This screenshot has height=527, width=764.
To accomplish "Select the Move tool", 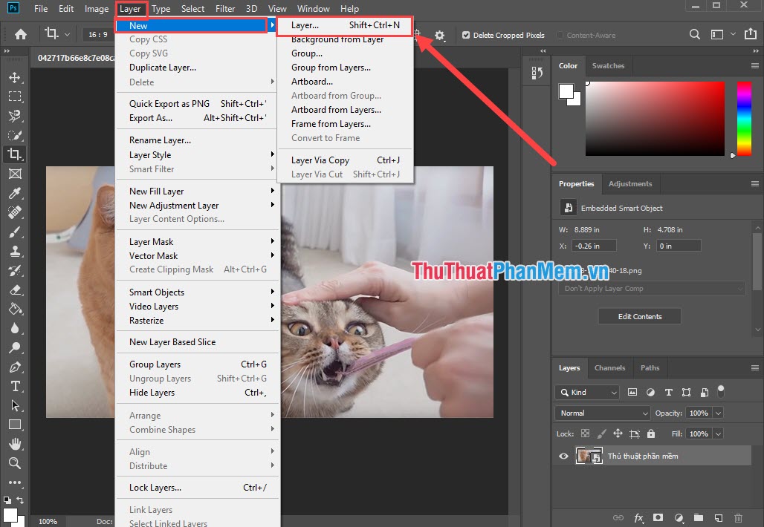I will 16,76.
